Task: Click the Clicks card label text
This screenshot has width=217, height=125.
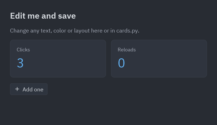Action: [23, 50]
